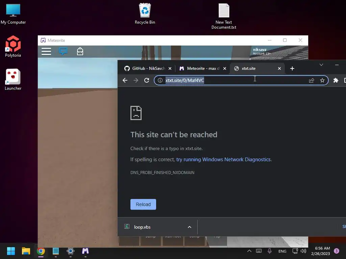Click the DNS_PROBE_FINISHED_NXDOMAIN error text
Image resolution: width=346 pixels, height=259 pixels.
point(163,172)
